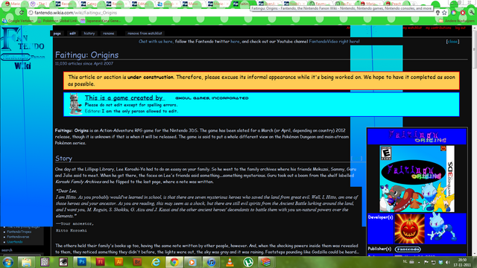Open VLC media player from taskbar

230,262
